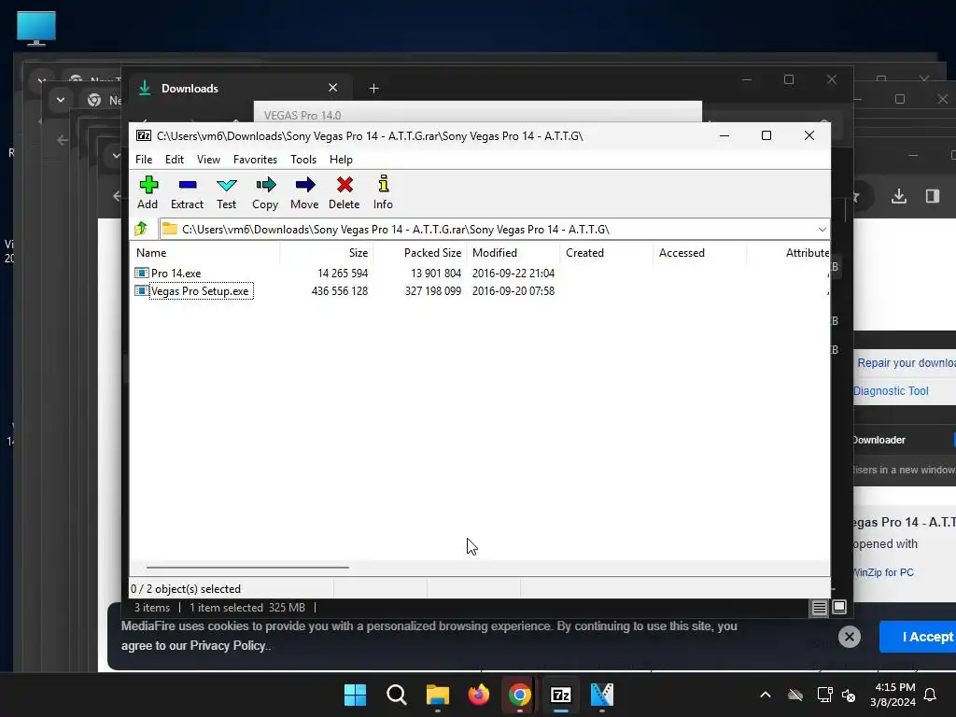Open the Tools menu
This screenshot has height=717, width=956.
click(303, 159)
